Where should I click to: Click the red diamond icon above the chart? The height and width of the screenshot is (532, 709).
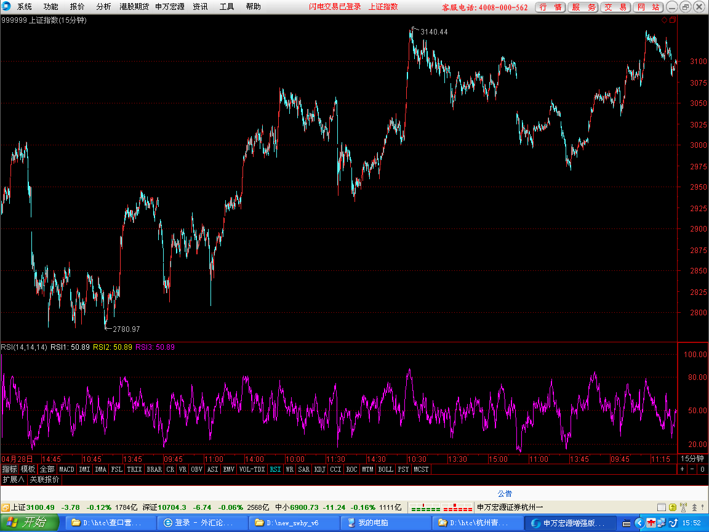point(664,20)
